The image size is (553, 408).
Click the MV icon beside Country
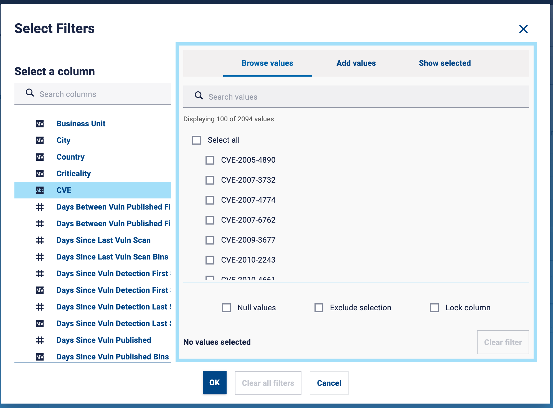(x=40, y=157)
